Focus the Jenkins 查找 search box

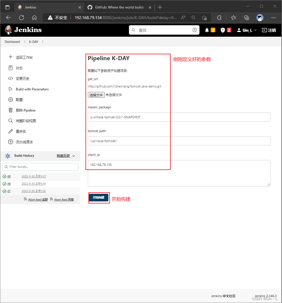[x=164, y=30]
